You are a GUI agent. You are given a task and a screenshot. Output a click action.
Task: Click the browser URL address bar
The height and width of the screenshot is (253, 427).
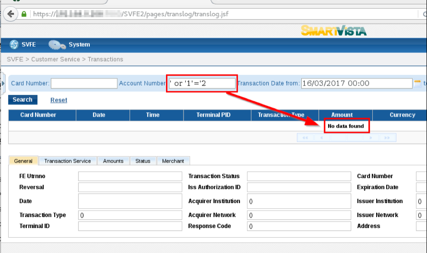219,14
